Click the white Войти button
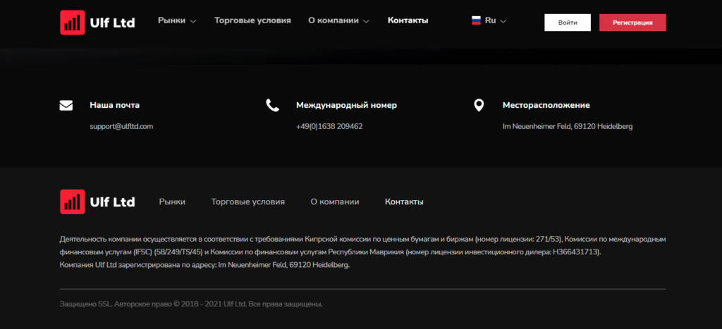The width and height of the screenshot is (722, 329). tap(568, 23)
